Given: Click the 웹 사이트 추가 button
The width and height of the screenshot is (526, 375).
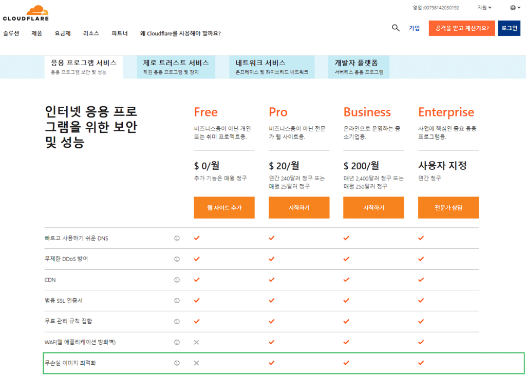Looking at the screenshot, I should click(x=224, y=207).
